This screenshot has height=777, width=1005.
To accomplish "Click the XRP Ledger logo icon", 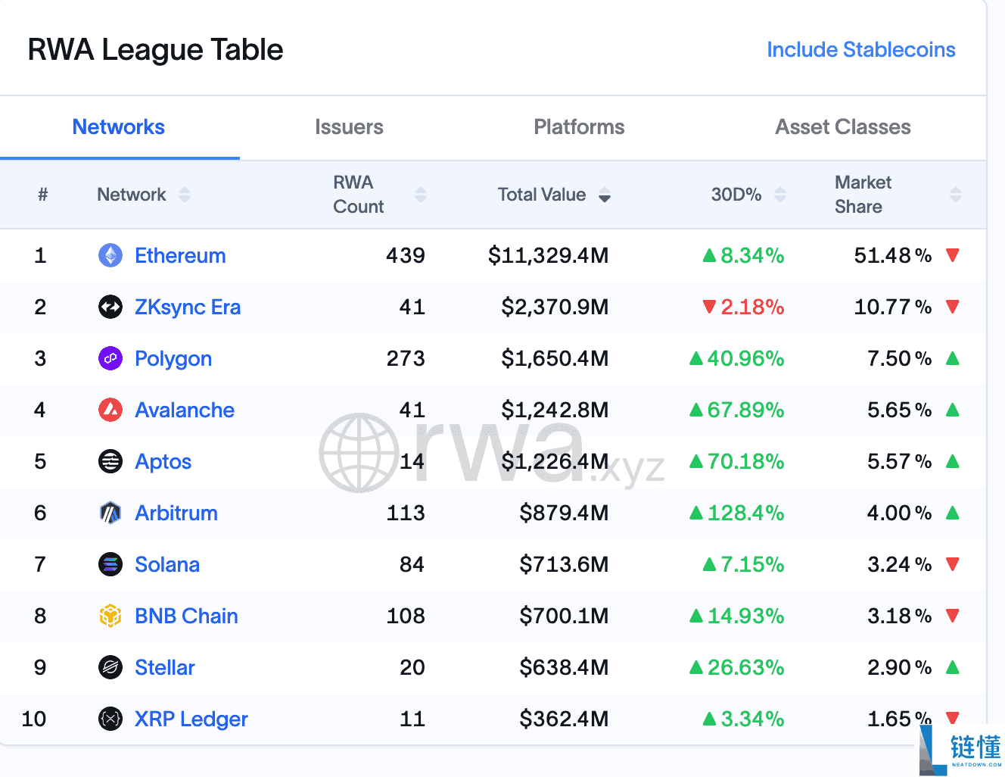I will tap(110, 719).
